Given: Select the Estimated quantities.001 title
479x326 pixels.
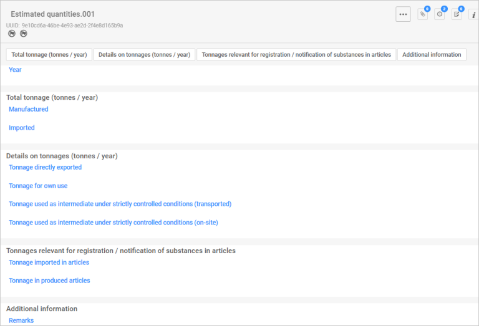Looking at the screenshot, I should pyautogui.click(x=52, y=14).
